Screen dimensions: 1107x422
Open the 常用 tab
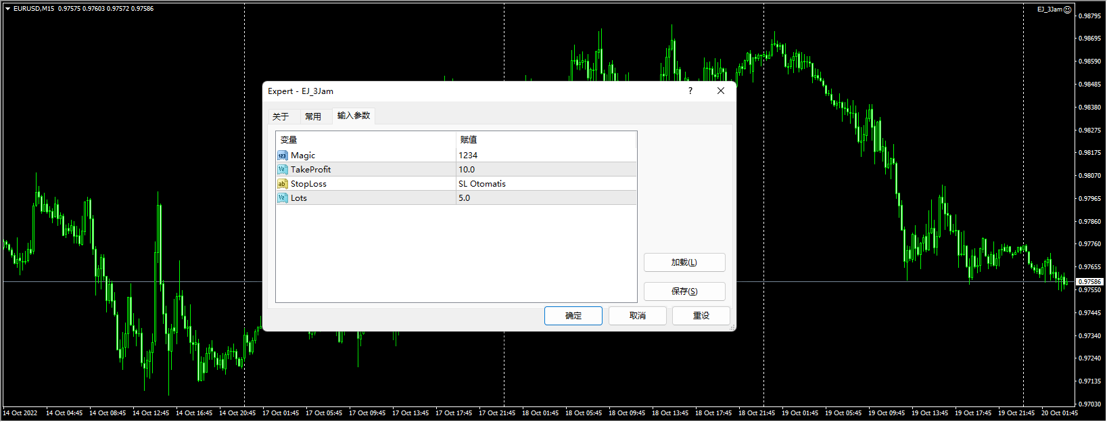pos(313,116)
